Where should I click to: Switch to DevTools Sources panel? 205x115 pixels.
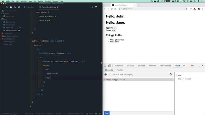pos(141,66)
